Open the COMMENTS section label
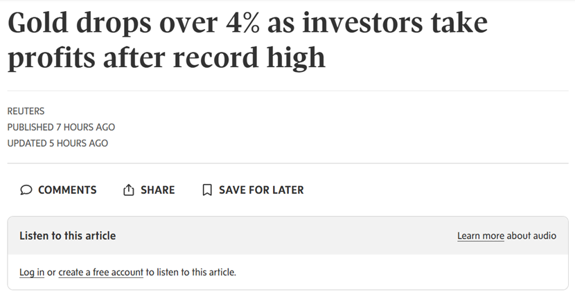 point(67,190)
